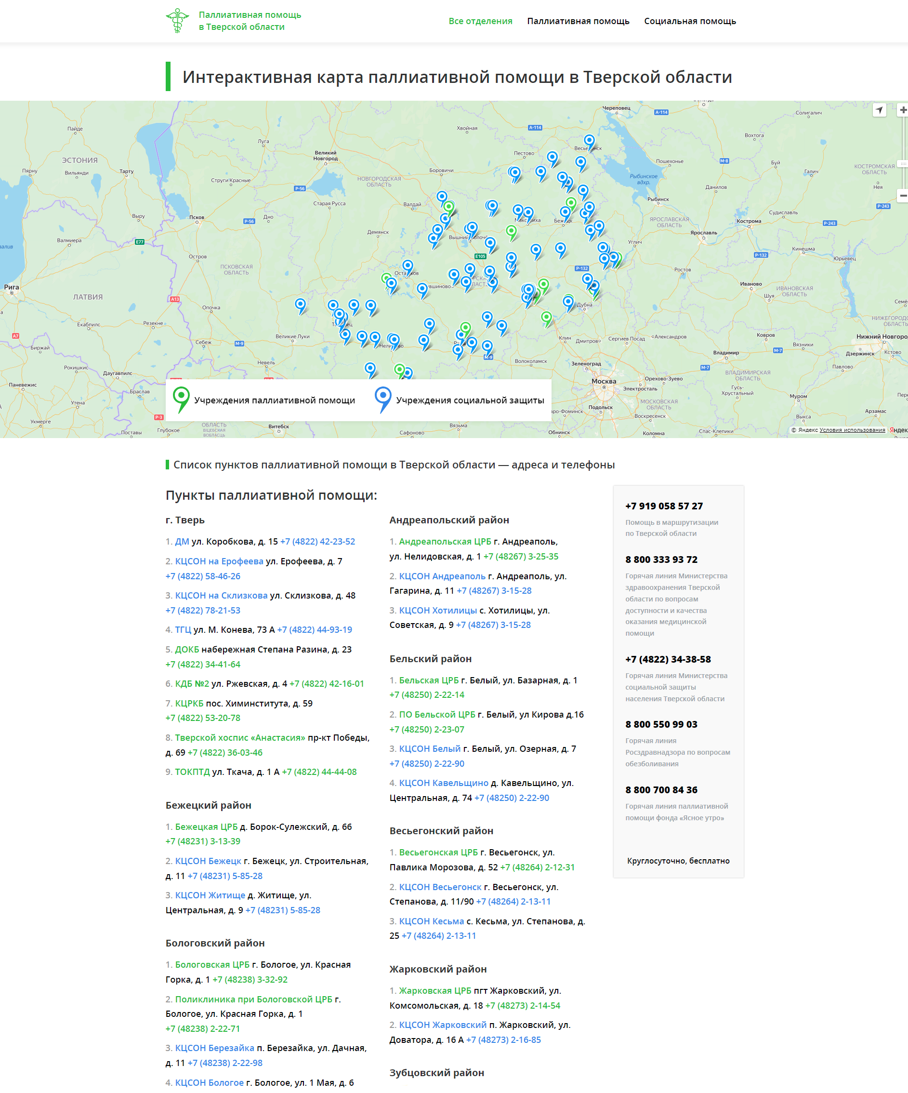
Task: Zoom out the map with minus button
Action: click(903, 196)
